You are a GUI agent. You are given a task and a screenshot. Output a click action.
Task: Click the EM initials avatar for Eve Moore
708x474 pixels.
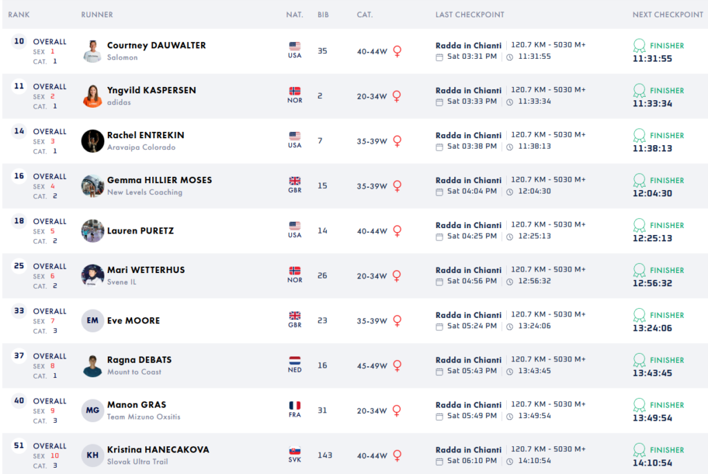[x=93, y=321]
